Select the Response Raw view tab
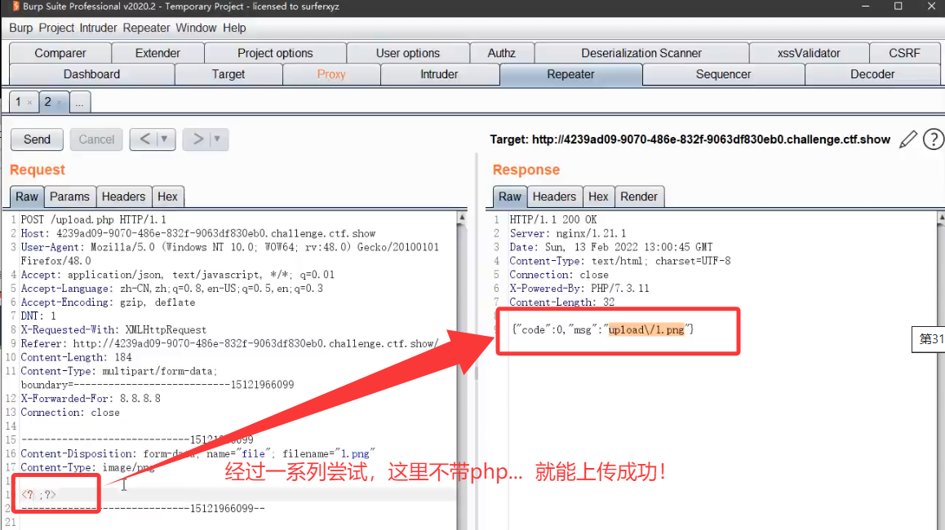 tap(510, 197)
